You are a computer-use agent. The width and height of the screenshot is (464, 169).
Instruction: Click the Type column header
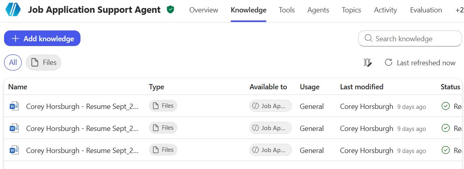click(157, 87)
